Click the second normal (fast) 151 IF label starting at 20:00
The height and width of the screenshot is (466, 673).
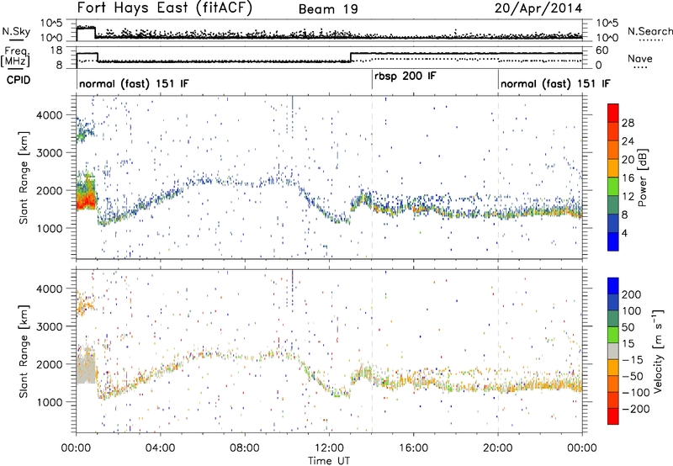[555, 83]
